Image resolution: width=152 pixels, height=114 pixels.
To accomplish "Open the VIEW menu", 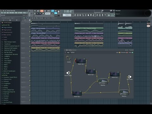I will (16, 13).
